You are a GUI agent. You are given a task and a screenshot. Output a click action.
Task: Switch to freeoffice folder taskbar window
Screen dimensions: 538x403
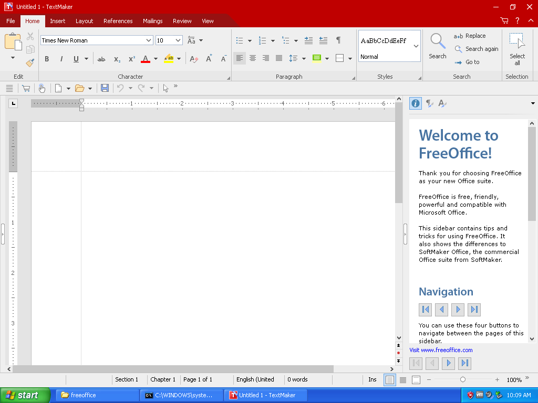pyautogui.click(x=98, y=395)
